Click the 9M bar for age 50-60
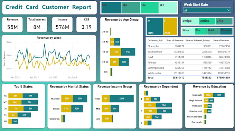The width and height of the screenshot is (235, 131). click(114, 62)
